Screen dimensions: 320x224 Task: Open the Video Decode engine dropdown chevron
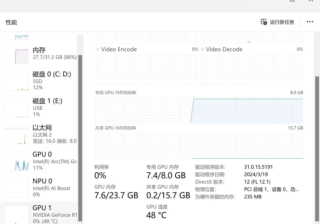pyautogui.click(x=202, y=49)
